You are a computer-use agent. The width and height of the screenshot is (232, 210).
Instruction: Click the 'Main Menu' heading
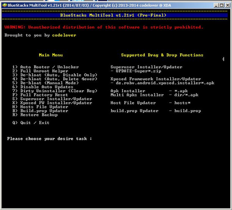[x=51, y=55]
